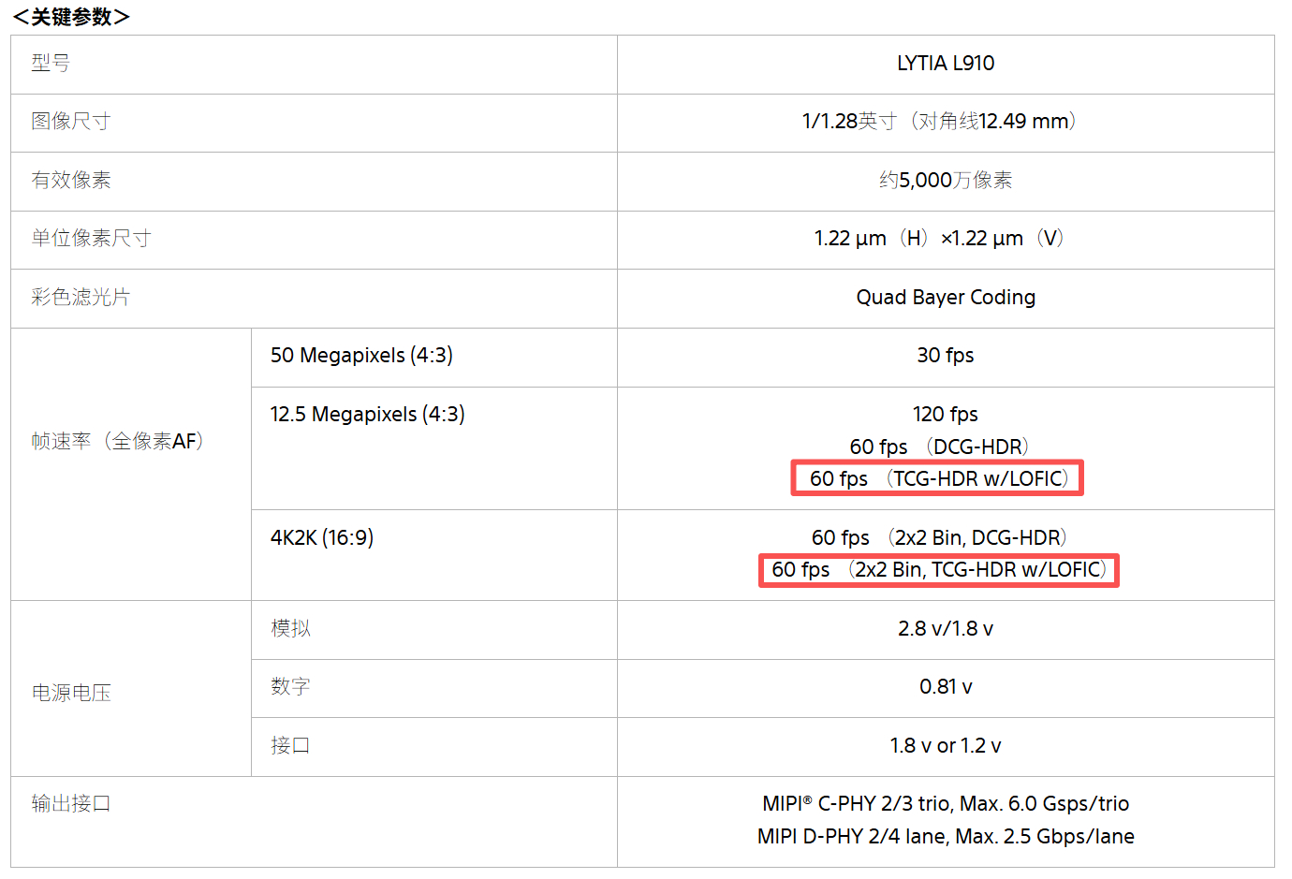This screenshot has height=879, width=1292.
Task: Click the 'Quad Bayer Coding' value
Action: tap(946, 297)
